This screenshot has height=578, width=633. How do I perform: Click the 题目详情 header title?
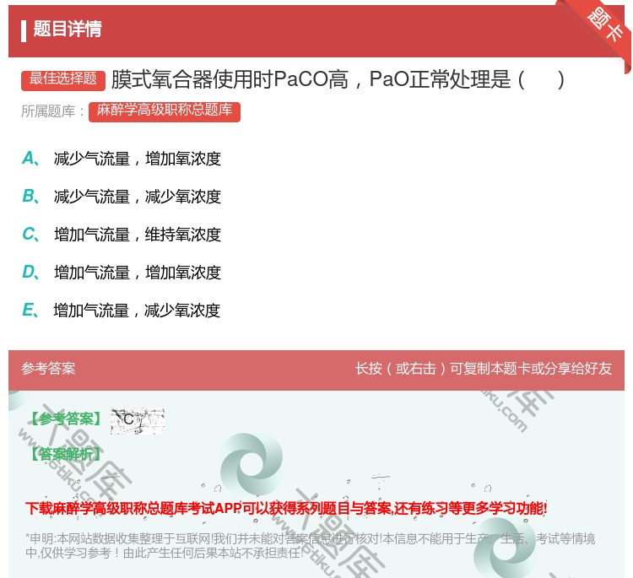point(67,29)
